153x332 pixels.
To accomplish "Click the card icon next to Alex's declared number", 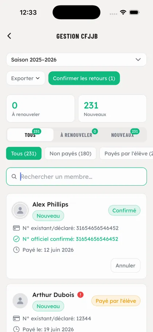I will (x=16, y=228).
